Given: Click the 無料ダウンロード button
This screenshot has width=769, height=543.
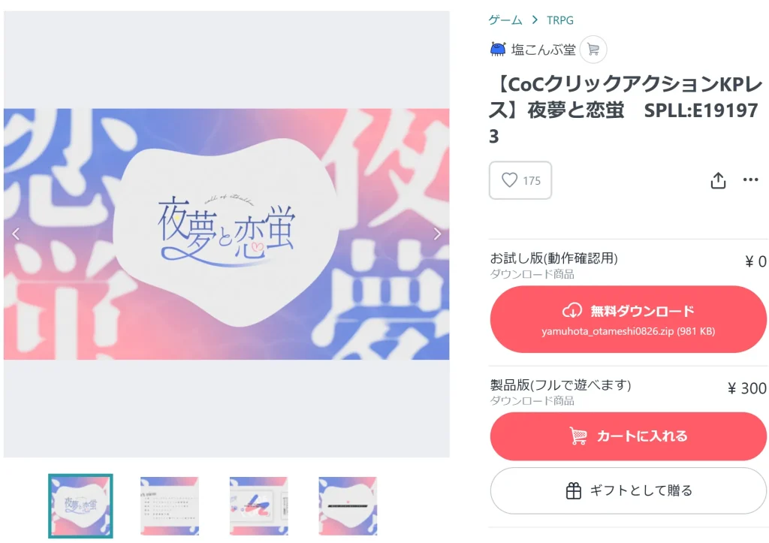Looking at the screenshot, I should tap(629, 319).
